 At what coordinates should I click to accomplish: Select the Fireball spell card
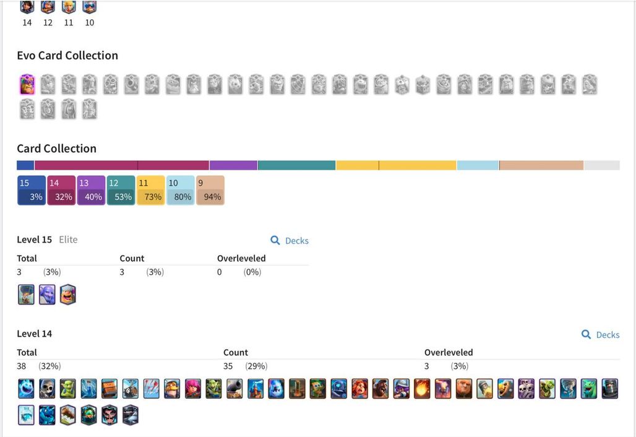point(422,388)
